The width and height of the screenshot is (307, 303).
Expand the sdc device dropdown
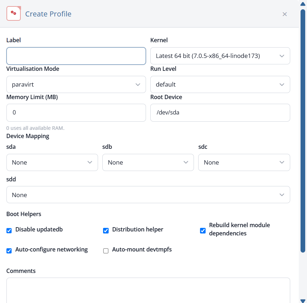pos(244,162)
